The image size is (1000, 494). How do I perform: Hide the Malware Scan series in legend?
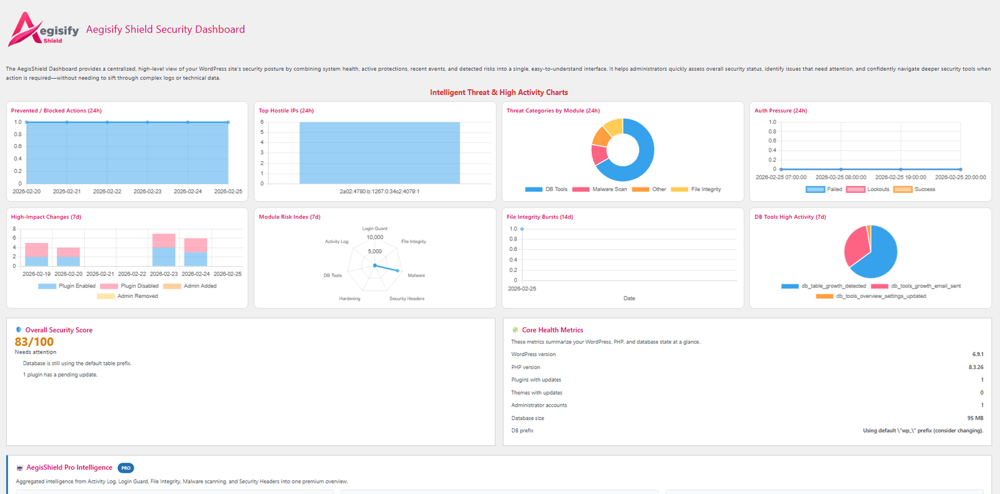click(599, 189)
